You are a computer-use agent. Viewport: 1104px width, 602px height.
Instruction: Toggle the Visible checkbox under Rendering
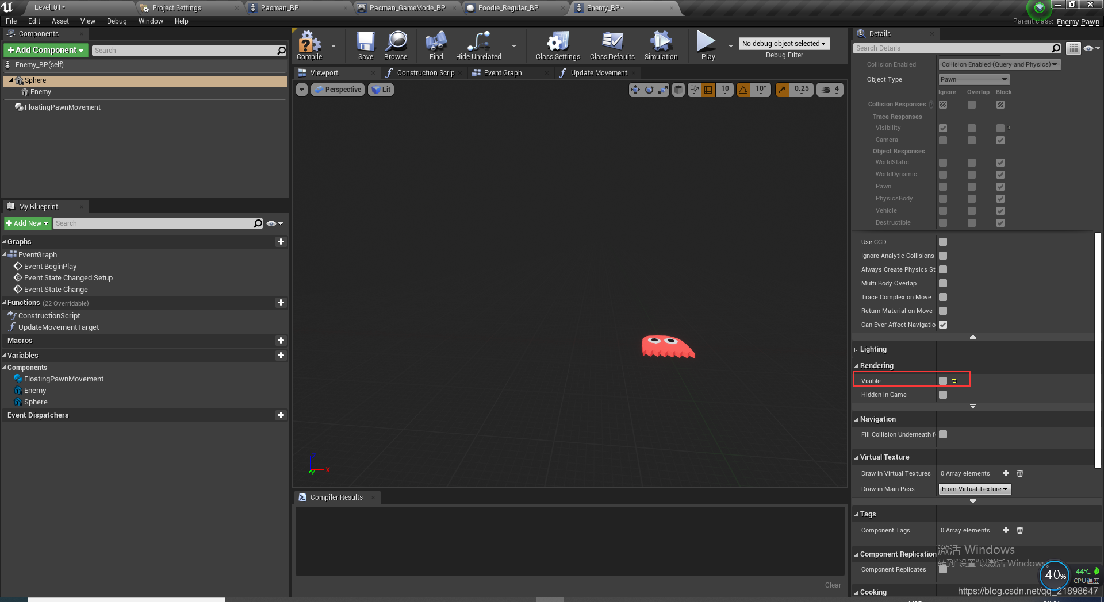coord(943,381)
